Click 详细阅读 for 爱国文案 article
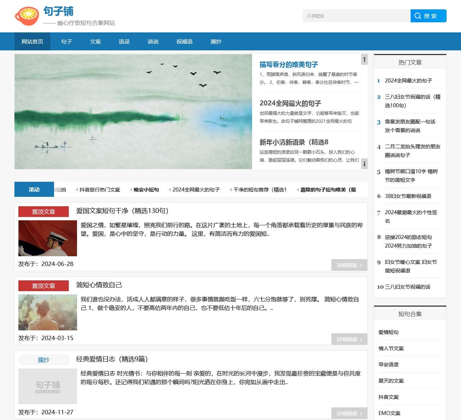 (349, 265)
